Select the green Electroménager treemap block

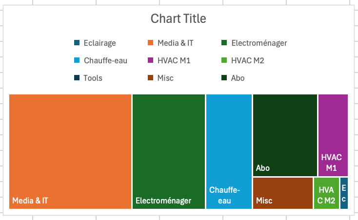[169, 151]
